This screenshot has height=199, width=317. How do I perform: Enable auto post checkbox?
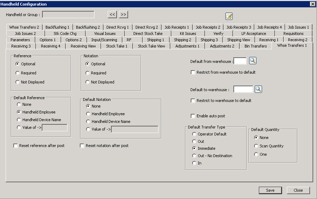(x=193, y=116)
